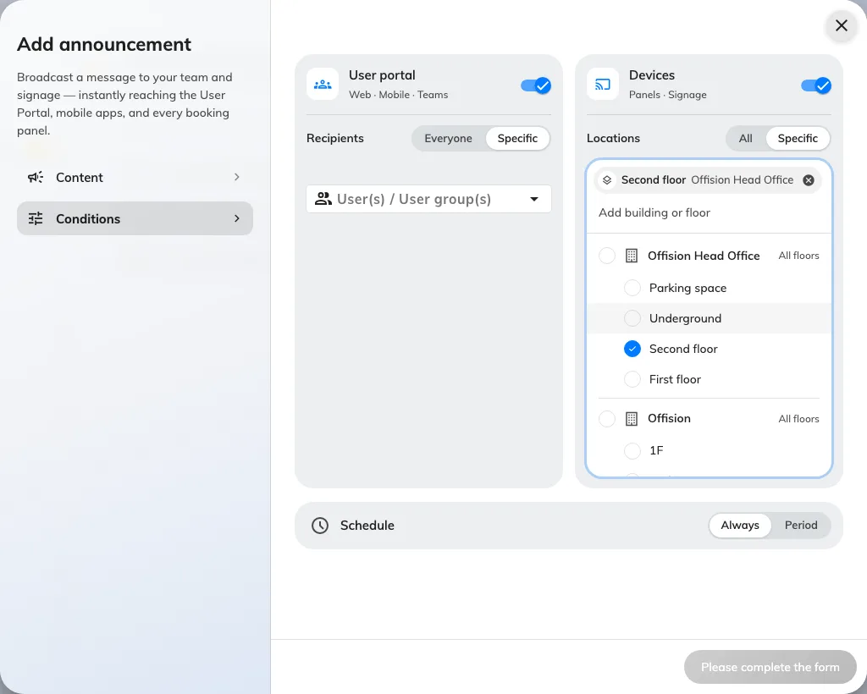Viewport: 867px width, 694px height.
Task: Set Schedule to Always
Action: 740,526
